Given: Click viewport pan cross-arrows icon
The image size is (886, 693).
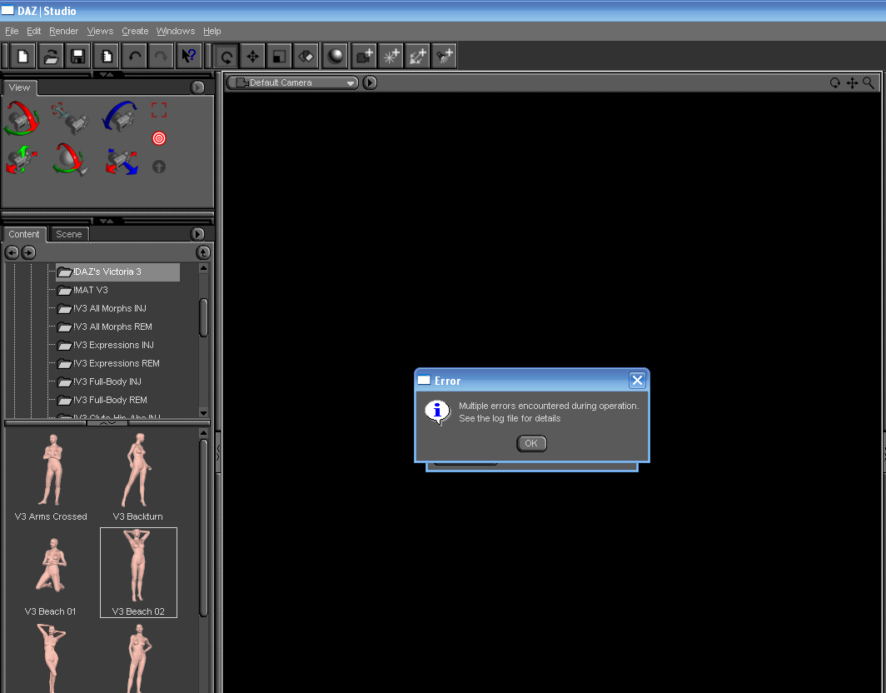Looking at the screenshot, I should pyautogui.click(x=852, y=83).
